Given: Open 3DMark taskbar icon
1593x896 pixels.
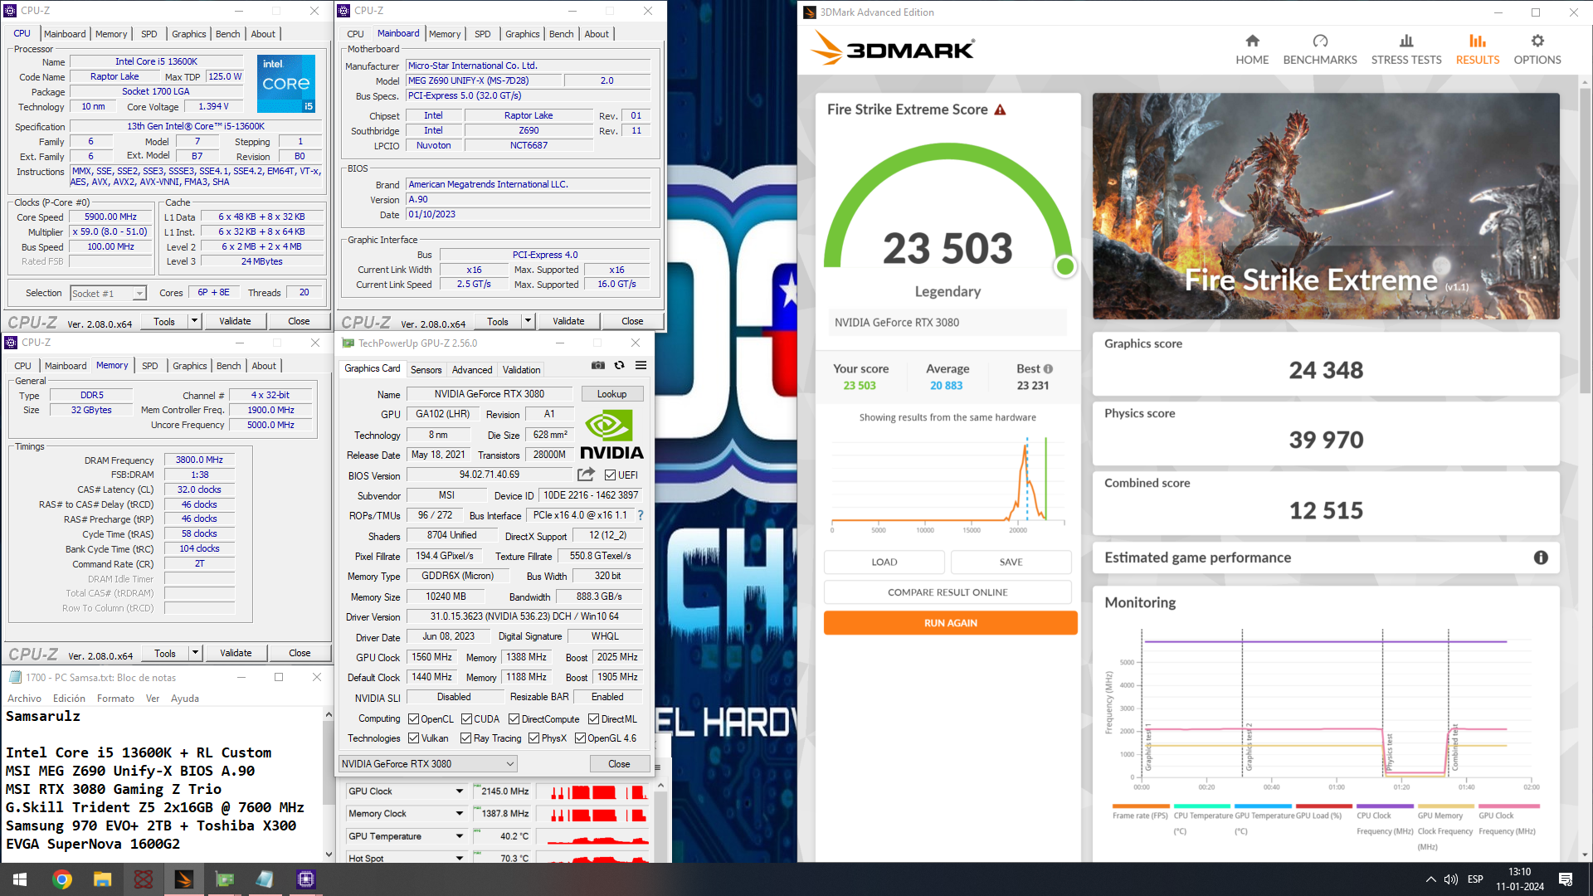Looking at the screenshot, I should pos(183,879).
